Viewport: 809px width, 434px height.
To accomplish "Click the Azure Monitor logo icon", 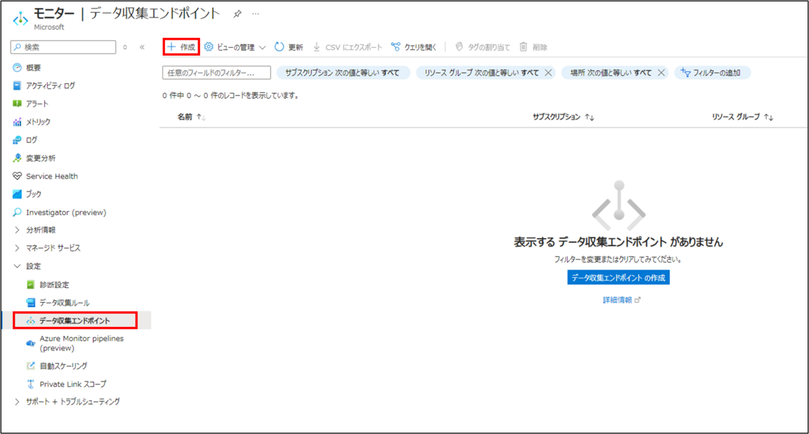I will [20, 18].
